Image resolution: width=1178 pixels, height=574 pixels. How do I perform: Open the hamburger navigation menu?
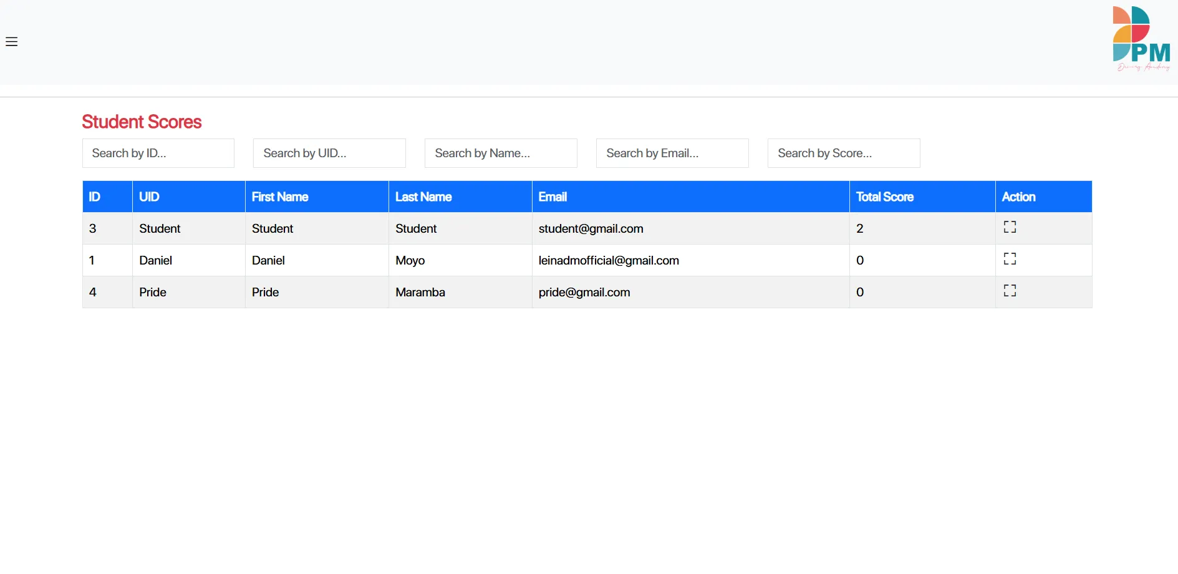coord(11,42)
